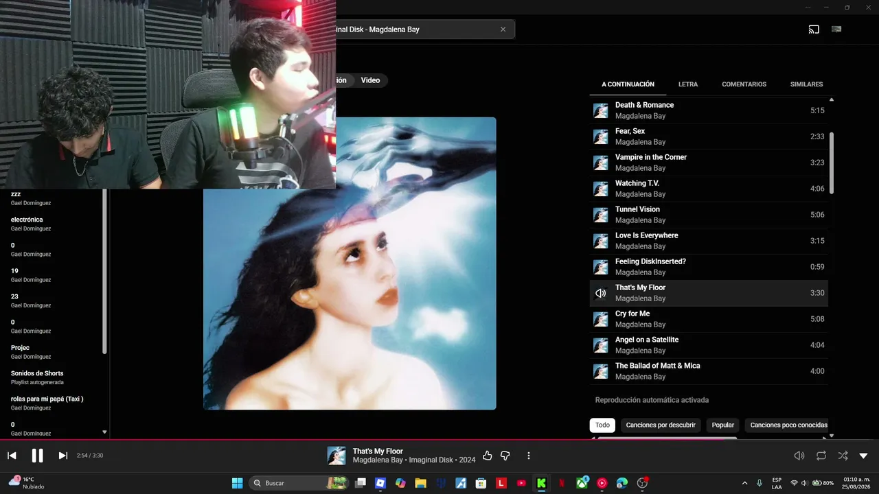The image size is (879, 494).
Task: Toggle shuffle in the player bar
Action: (843, 456)
